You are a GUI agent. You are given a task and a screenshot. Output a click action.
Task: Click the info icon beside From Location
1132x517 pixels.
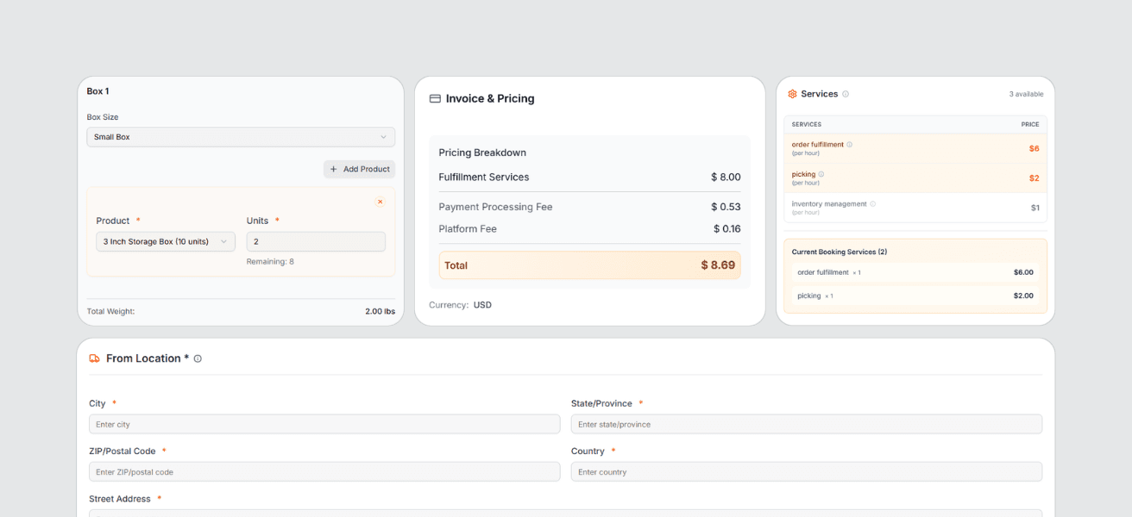pyautogui.click(x=198, y=358)
